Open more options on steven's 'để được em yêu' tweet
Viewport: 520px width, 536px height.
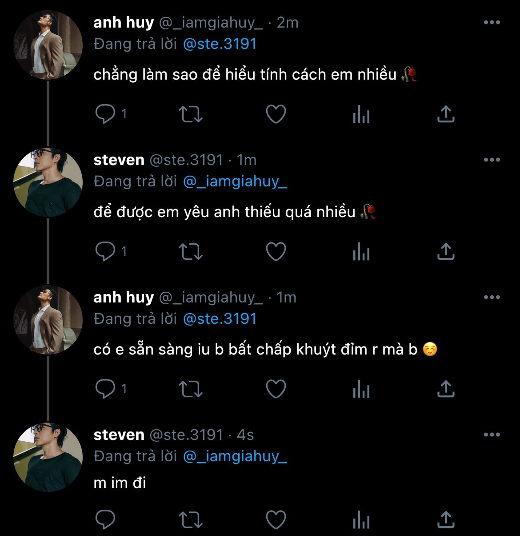click(x=492, y=160)
